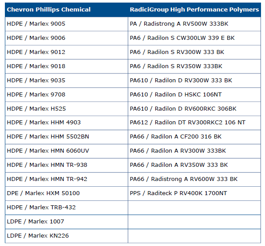Click PPS / Raditeck P RV400K 1700NT cell
The image size is (265, 246).
194,193
